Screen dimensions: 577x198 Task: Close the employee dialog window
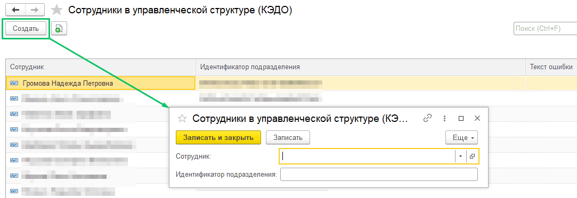[x=477, y=118]
